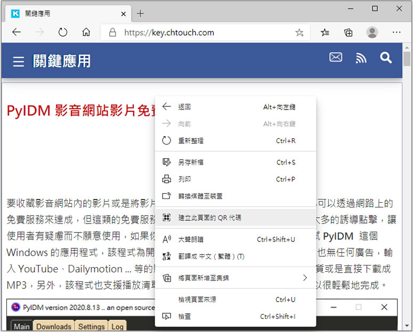Open the Collections toolbar icon
This screenshot has width=413, height=332.
point(348,32)
